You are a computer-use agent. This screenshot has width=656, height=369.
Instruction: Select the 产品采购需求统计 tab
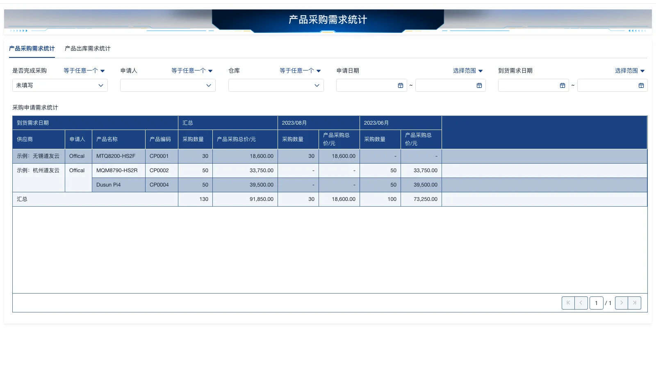[x=32, y=48]
